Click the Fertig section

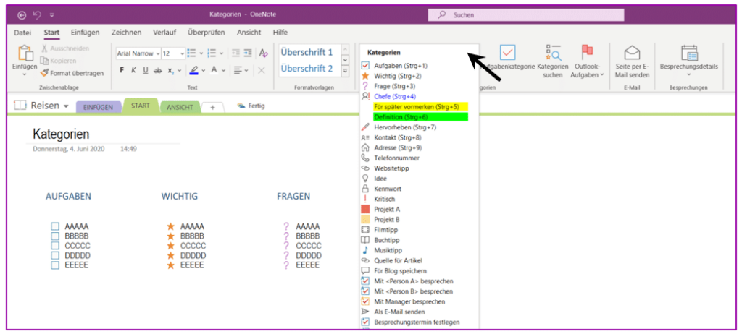tap(251, 106)
